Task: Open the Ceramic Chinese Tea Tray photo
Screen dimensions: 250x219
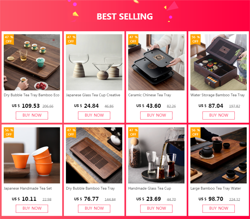Action: pos(156,62)
